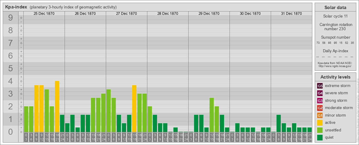
Task: Click the Kp scale number 7
Action: [10, 43]
